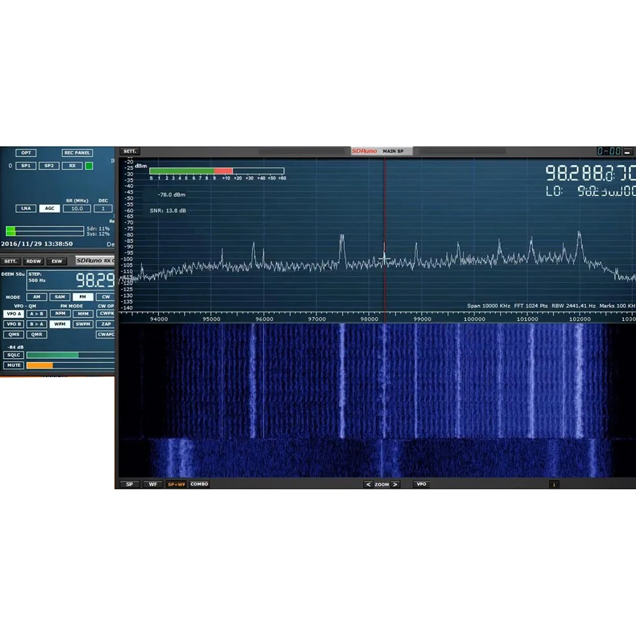The image size is (636, 636).
Task: Open the SP2 spectrum window
Action: coord(49,166)
